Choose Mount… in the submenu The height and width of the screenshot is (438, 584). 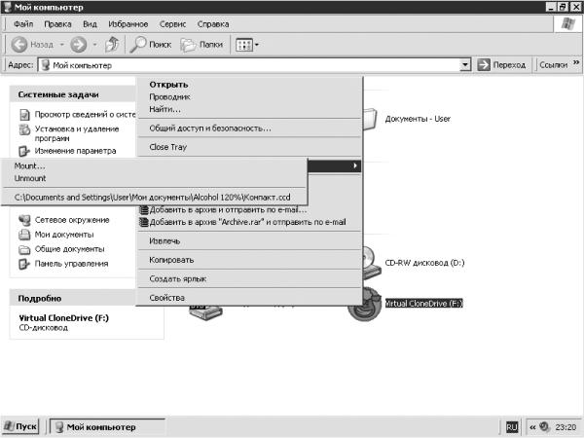tap(154, 166)
